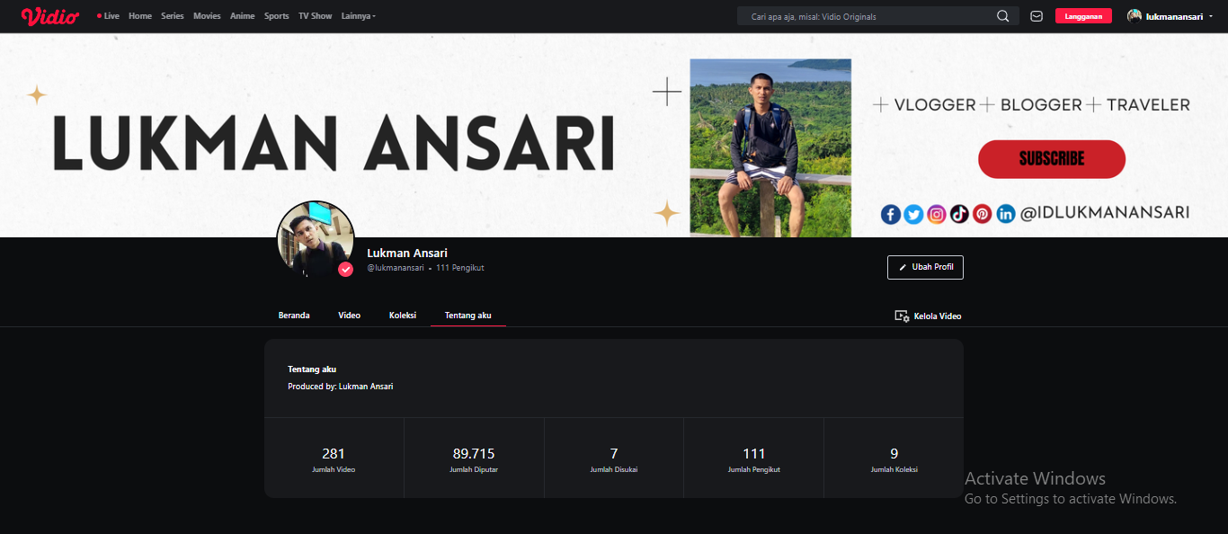Click the verified checkmark badge on profile
Image resolution: width=1228 pixels, height=534 pixels.
(x=346, y=270)
